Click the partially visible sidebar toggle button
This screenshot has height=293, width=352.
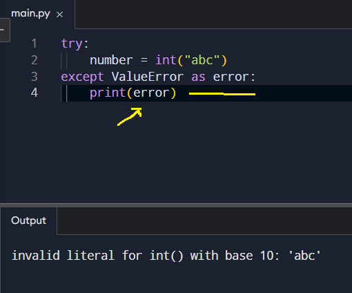point(5,30)
